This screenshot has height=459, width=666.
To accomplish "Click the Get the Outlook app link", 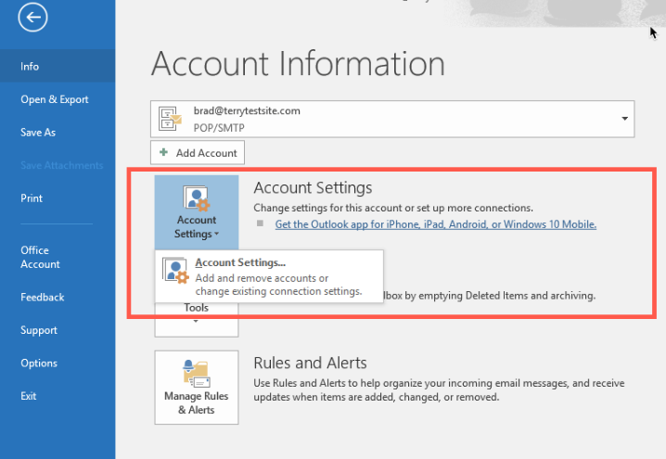I will pos(436,224).
